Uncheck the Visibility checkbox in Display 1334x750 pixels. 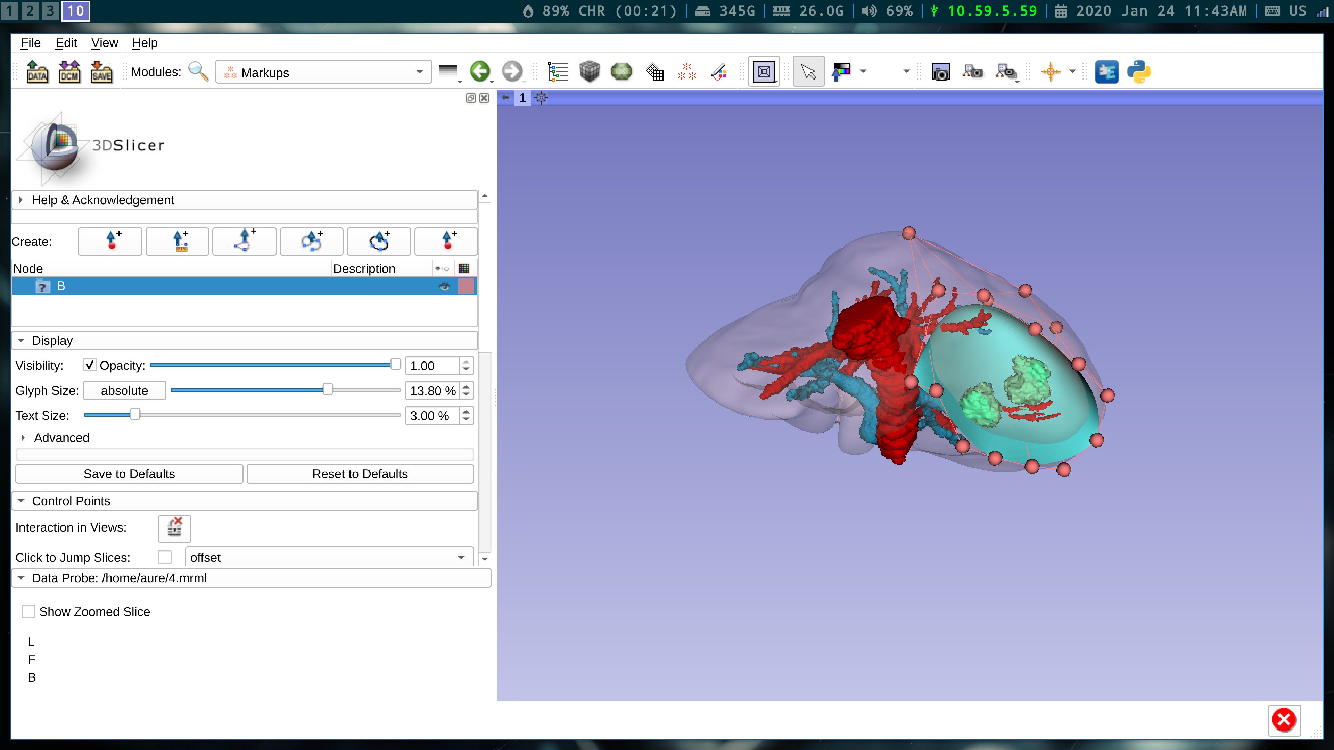coord(89,364)
